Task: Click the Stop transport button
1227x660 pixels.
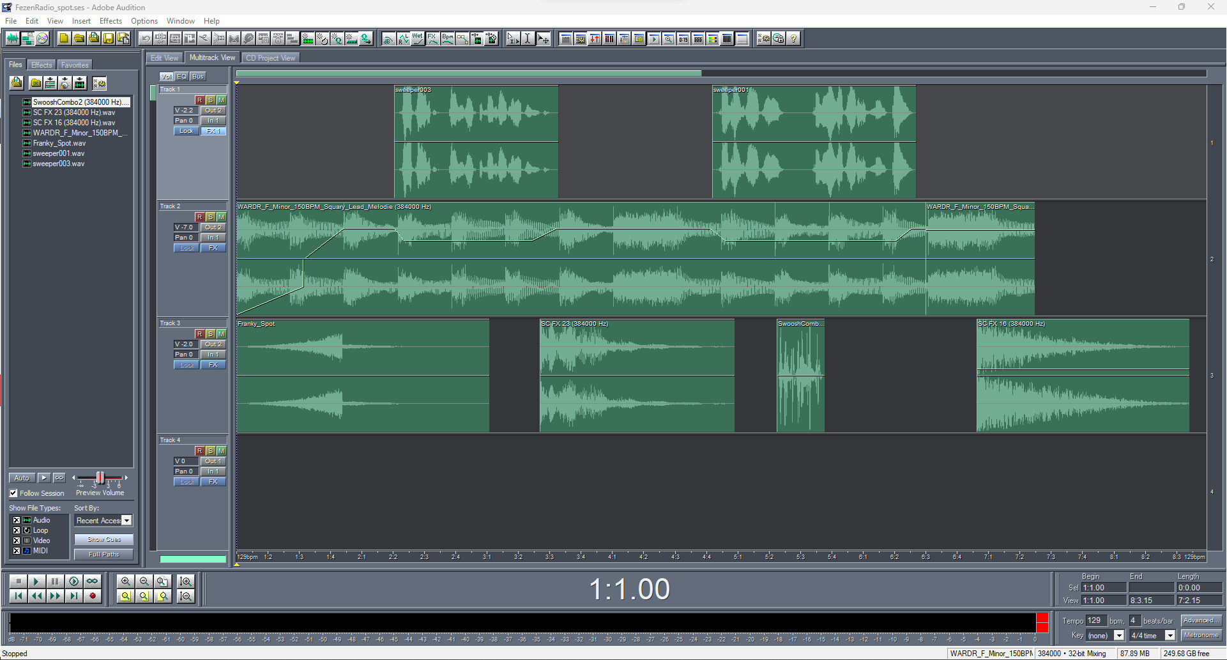Action: (18, 581)
